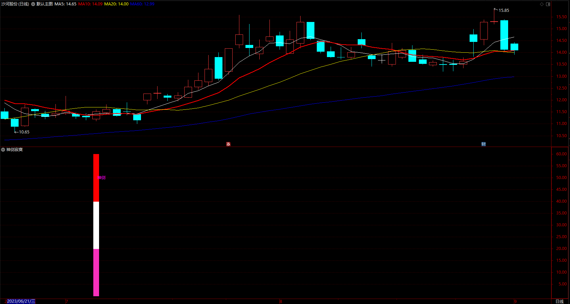Click the 2023/06/21/三 date label
This screenshot has height=304, width=570.
[21, 301]
